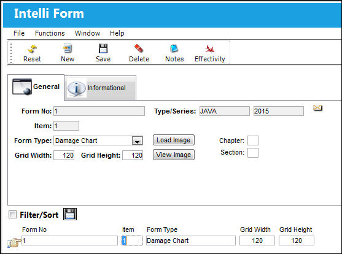Open the Window menu

click(87, 33)
